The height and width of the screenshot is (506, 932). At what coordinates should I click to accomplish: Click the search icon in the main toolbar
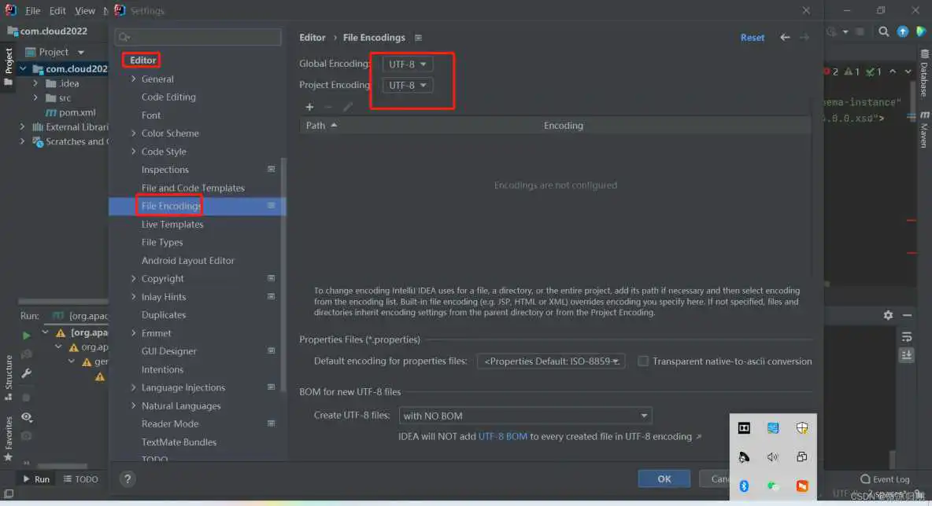tap(884, 31)
